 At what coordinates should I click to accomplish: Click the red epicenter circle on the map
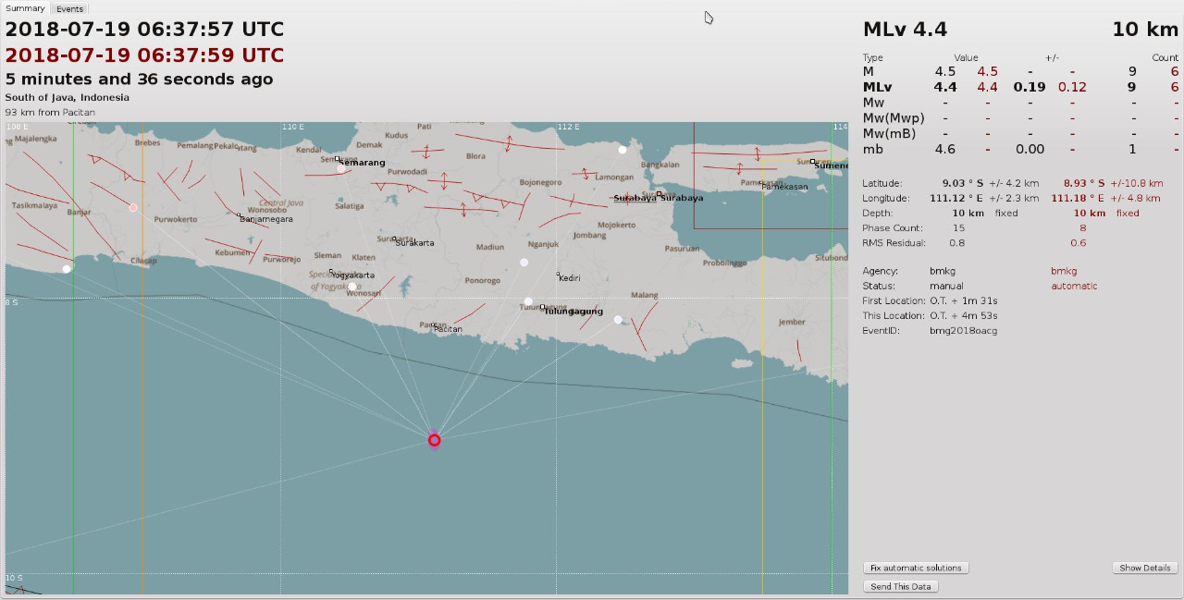pos(434,440)
